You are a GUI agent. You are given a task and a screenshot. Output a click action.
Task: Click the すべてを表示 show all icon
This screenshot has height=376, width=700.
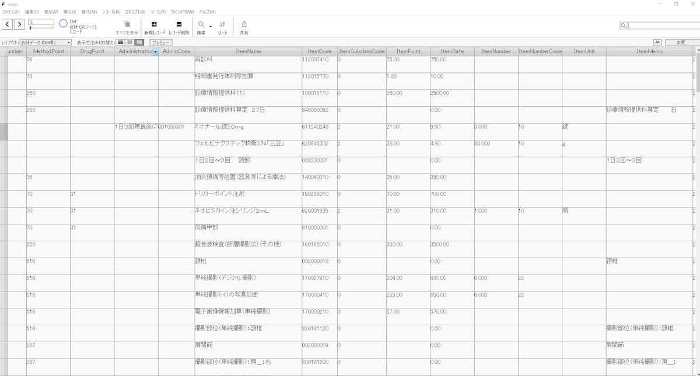click(127, 24)
